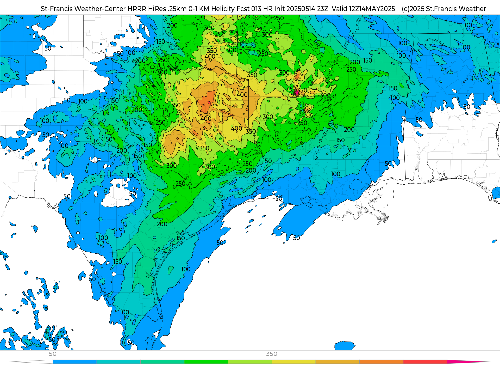Click the "Fcst 013 HR" text in the header
This screenshot has height=365, width=500.
(254, 9)
